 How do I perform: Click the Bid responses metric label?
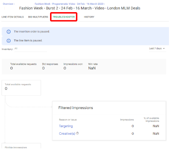50,64
